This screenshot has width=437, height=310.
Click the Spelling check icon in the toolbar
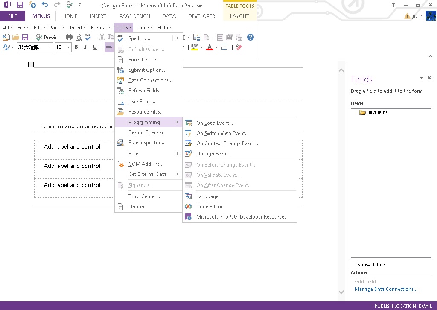[88, 38]
